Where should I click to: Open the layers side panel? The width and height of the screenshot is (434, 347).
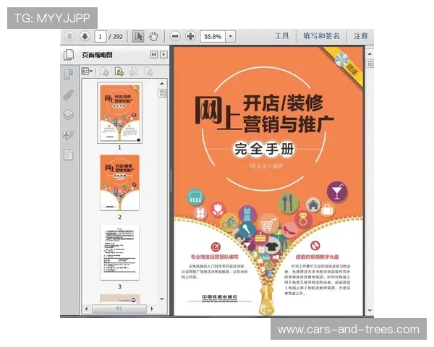pos(69,114)
